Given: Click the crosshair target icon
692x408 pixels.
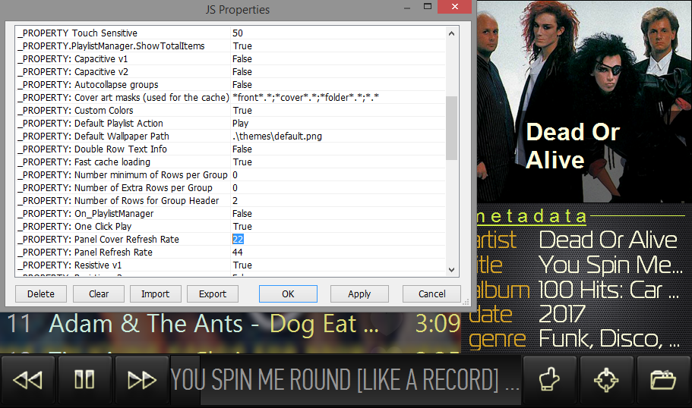Looking at the screenshot, I should coord(606,380).
